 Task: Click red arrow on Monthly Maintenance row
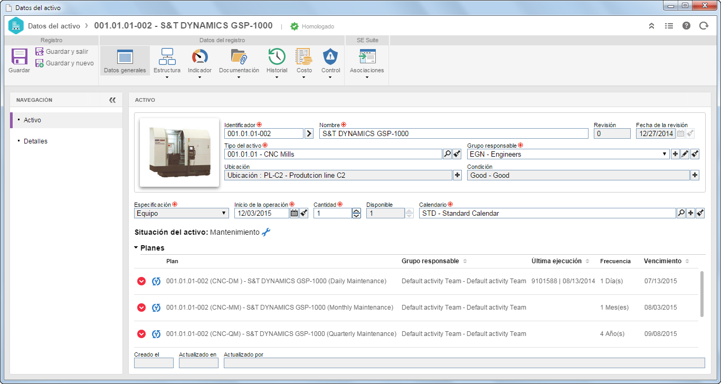(141, 308)
